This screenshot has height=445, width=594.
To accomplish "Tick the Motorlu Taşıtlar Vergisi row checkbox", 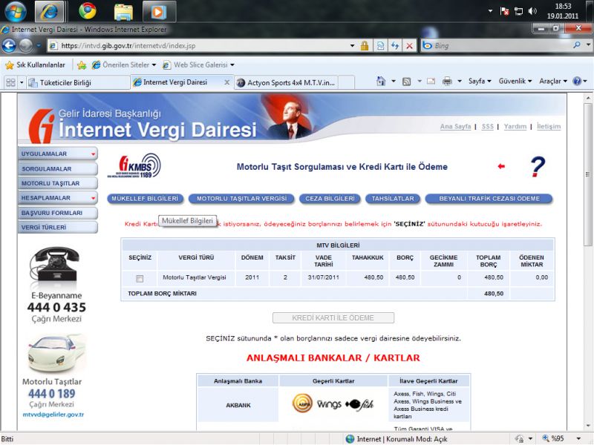I will tap(140, 279).
